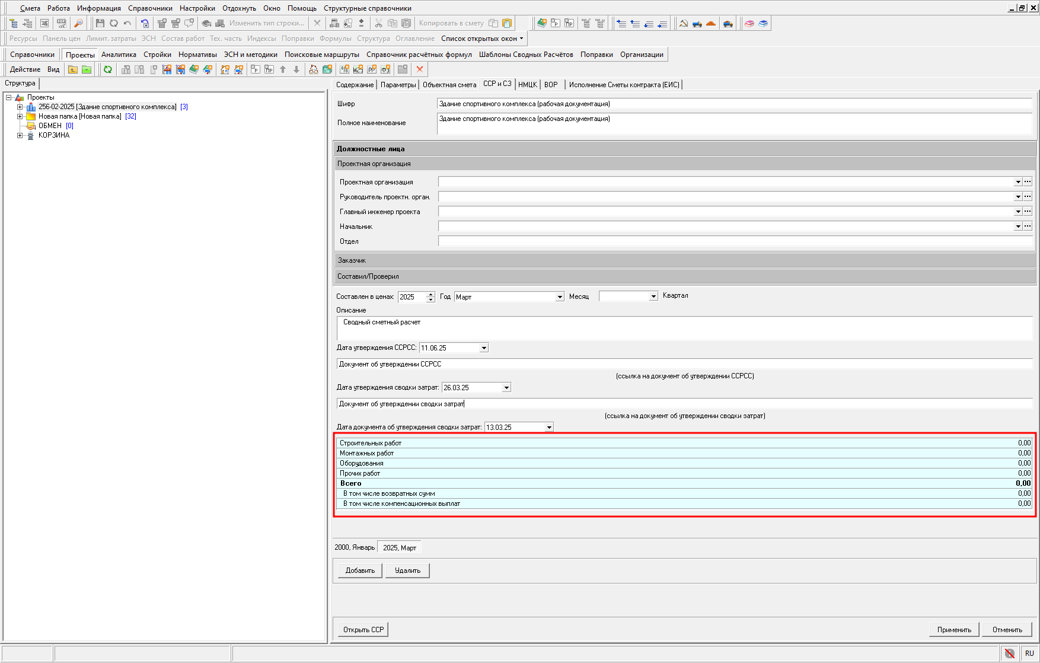Click the magnifier search icon in top toolbar
Viewport: 1040px width, 663px height.
pyautogui.click(x=78, y=23)
